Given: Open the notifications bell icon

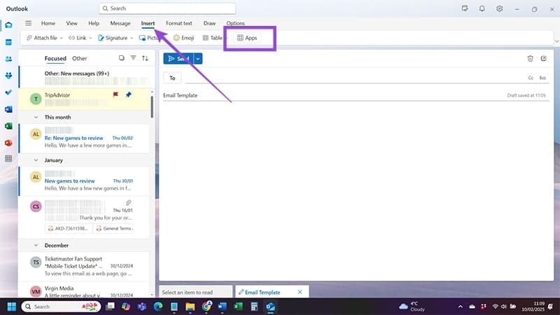Looking at the screenshot, I should (x=482, y=8).
